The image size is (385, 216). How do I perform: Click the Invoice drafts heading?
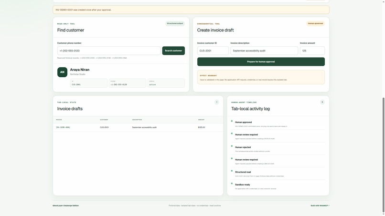(70, 109)
